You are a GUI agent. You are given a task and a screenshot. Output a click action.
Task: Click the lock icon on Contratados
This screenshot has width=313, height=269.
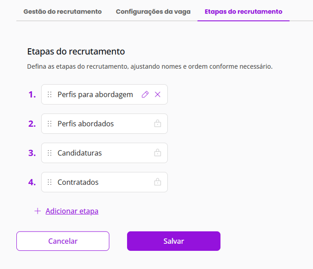point(157,182)
